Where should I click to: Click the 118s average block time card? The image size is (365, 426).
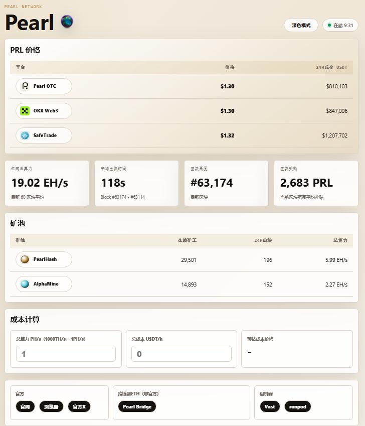[136, 183]
